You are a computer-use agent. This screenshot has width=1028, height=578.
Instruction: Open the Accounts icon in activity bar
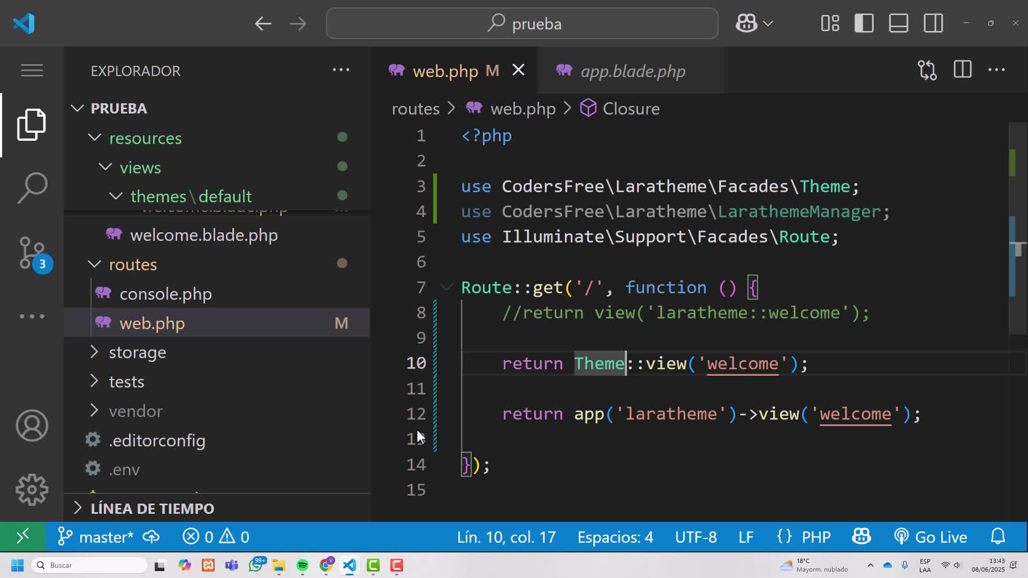click(32, 425)
